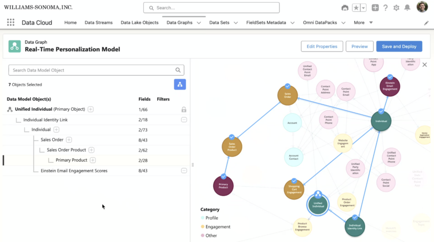The width and height of the screenshot is (434, 242).
Task: Switch to the Data Graphs tab
Action: pos(179,23)
